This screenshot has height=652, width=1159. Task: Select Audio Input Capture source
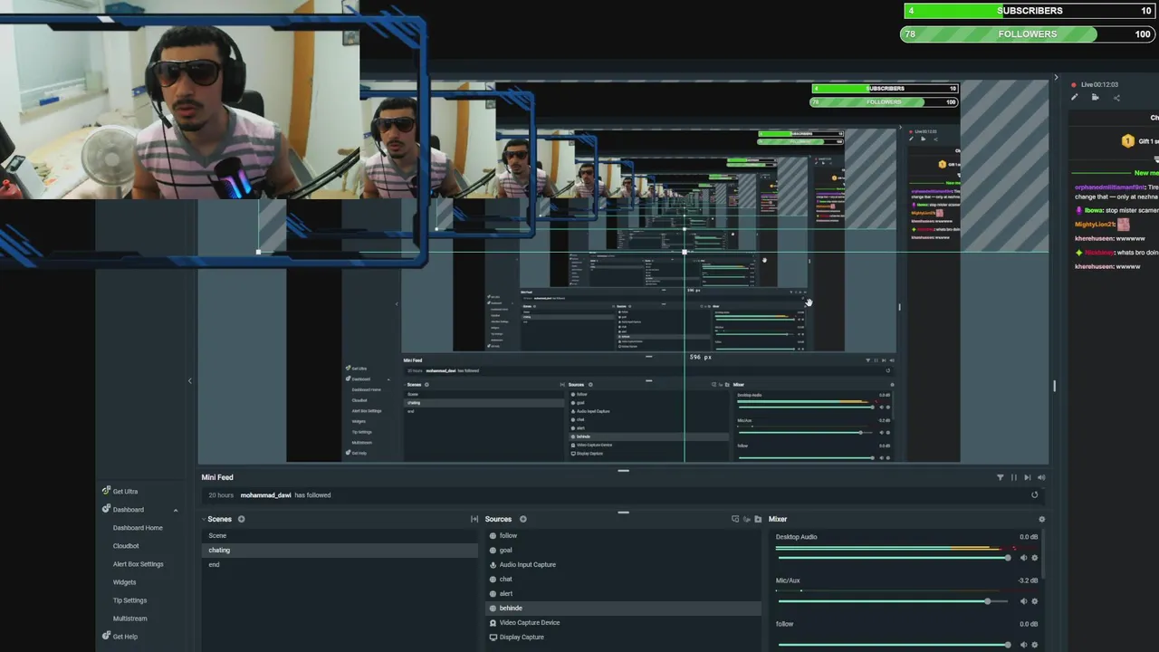click(623, 565)
